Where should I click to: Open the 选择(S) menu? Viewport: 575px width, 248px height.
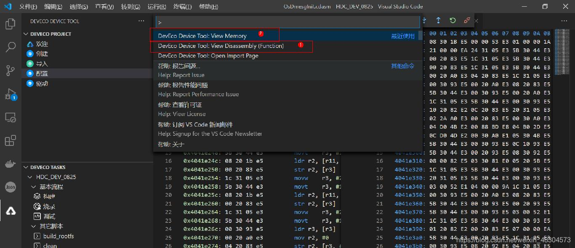coord(79,7)
